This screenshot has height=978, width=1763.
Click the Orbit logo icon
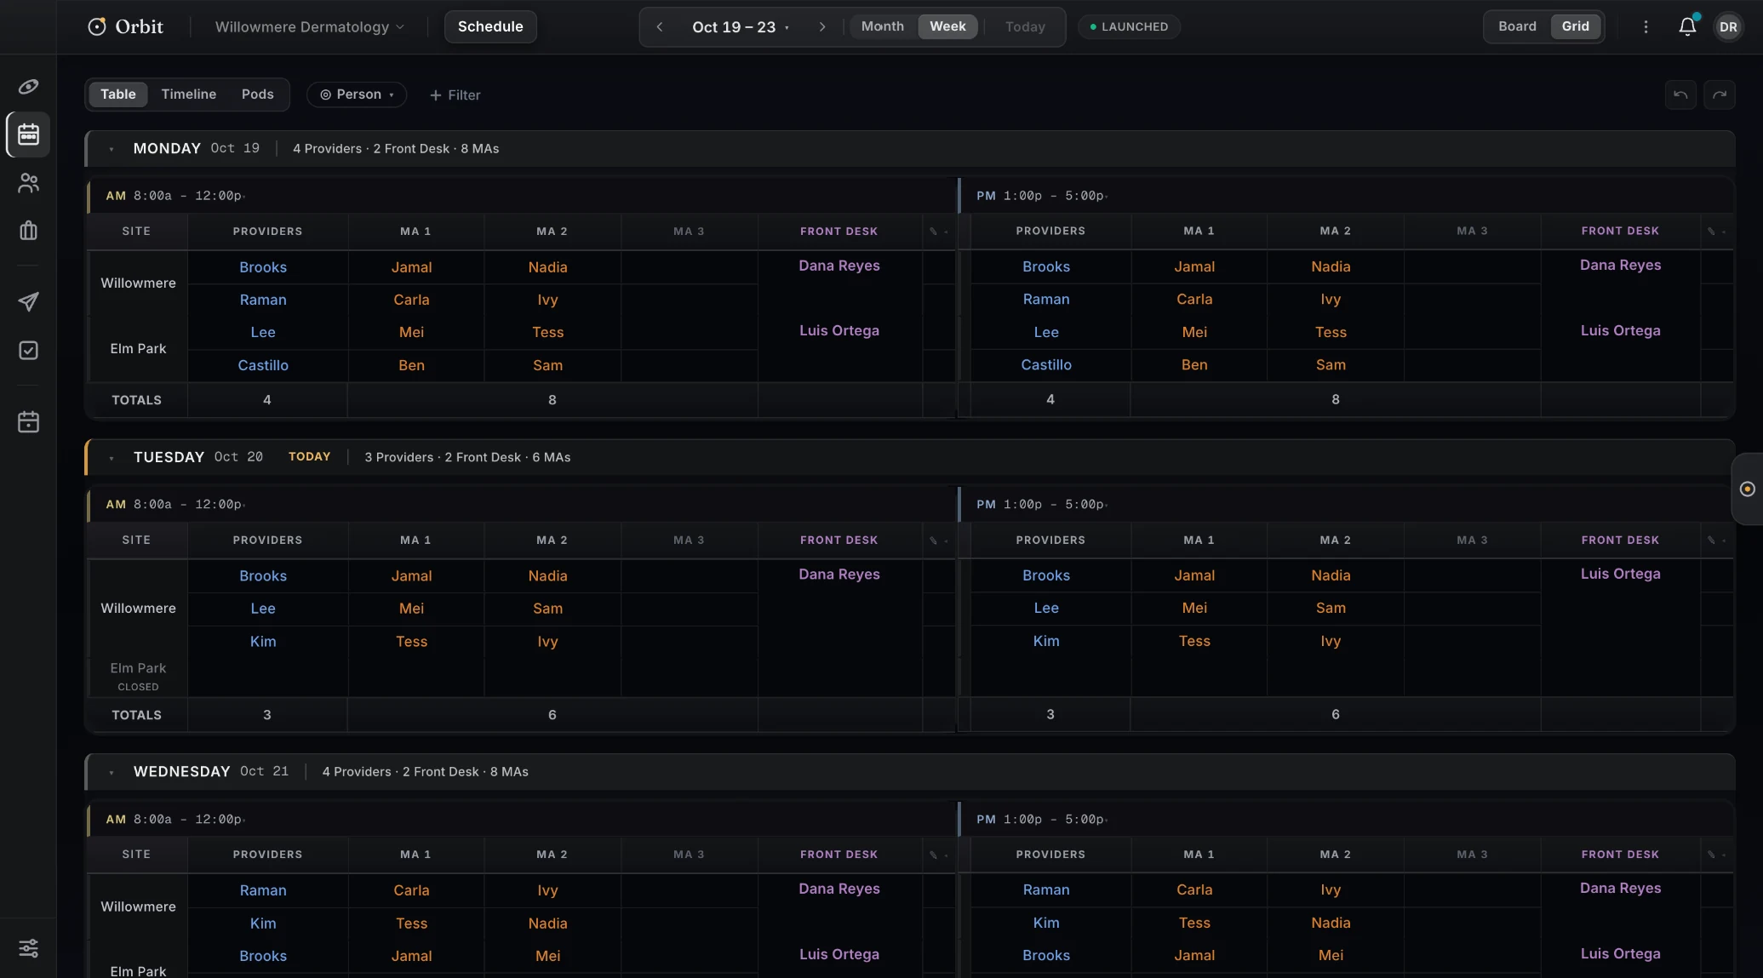[x=97, y=26]
